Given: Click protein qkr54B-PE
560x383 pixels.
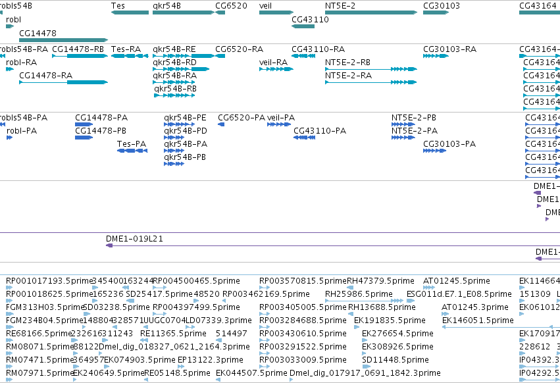Looking at the screenshot, I should click(x=179, y=124).
